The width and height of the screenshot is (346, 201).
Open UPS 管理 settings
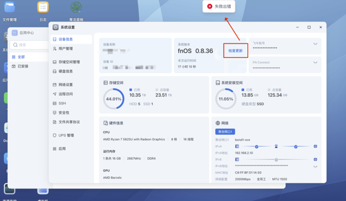(71, 136)
